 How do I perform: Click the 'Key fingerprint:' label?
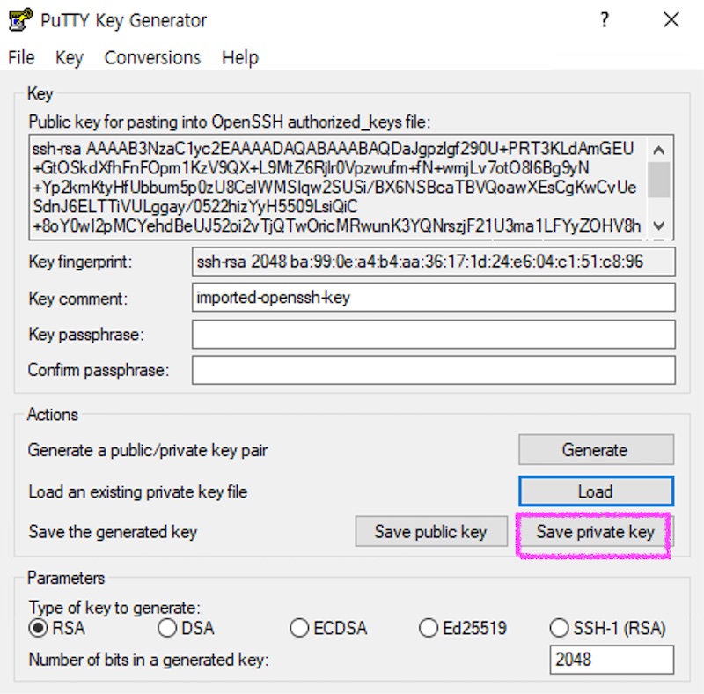tap(80, 262)
